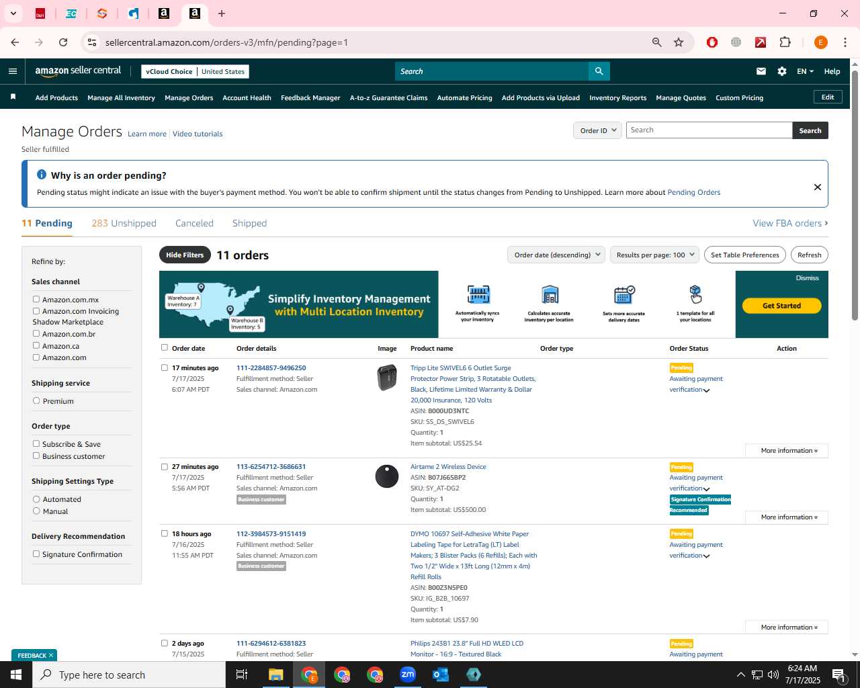Open the messages envelope icon
This screenshot has height=688, width=860.
click(x=761, y=71)
